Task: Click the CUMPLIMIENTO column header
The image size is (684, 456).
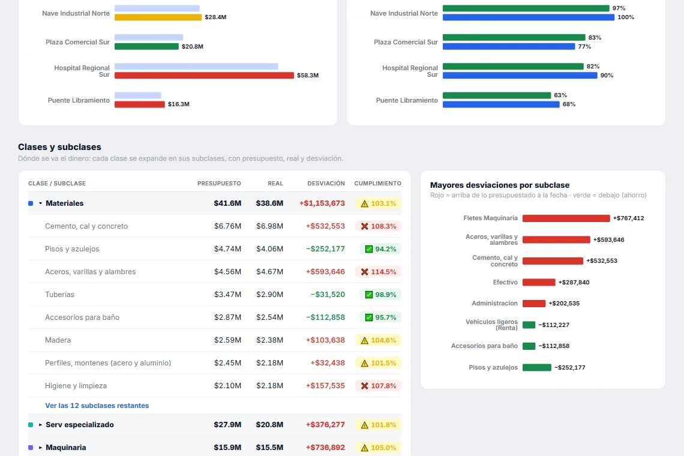Action: coord(378,183)
